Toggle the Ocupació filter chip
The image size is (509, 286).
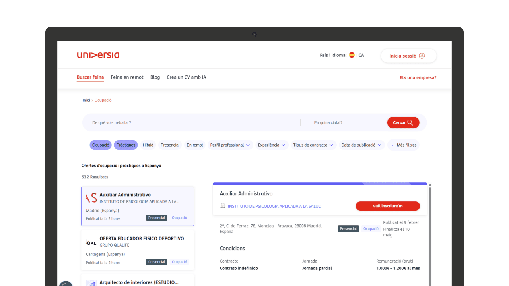pos(101,145)
